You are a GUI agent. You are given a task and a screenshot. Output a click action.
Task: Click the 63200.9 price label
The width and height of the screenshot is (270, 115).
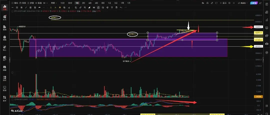coord(258,27)
